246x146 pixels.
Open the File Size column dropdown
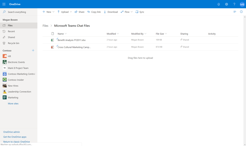166,34
